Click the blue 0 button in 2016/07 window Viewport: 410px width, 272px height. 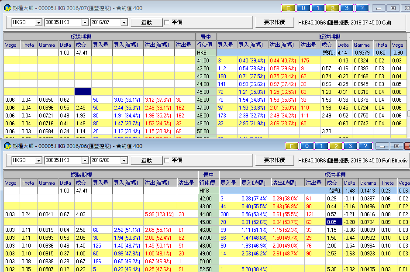coord(303,8)
